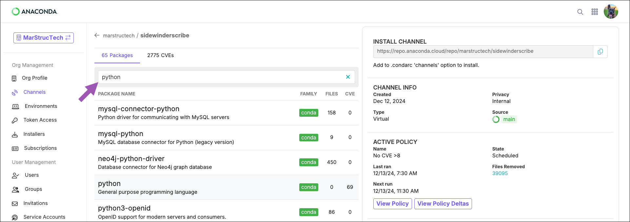Open the apps grid menu icon
630x222 pixels.
[595, 12]
